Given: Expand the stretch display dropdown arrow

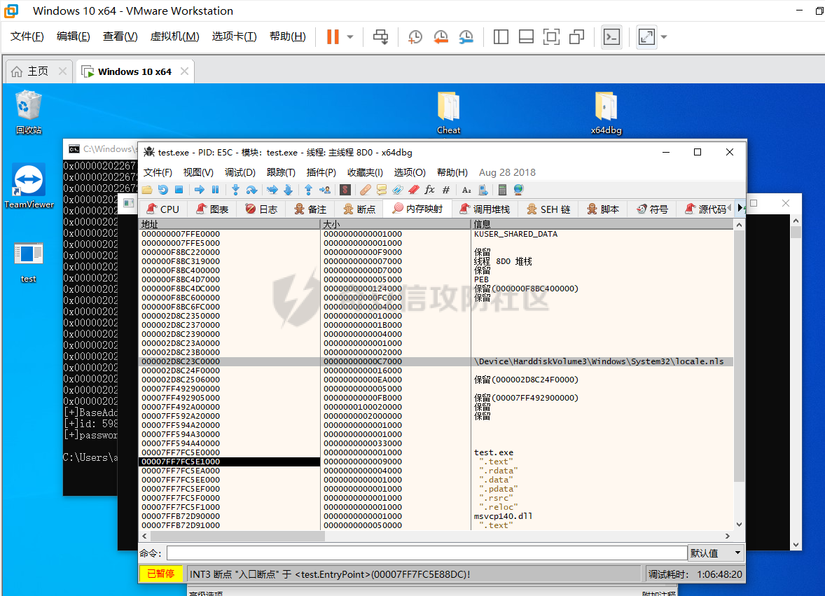Looking at the screenshot, I should pyautogui.click(x=664, y=37).
